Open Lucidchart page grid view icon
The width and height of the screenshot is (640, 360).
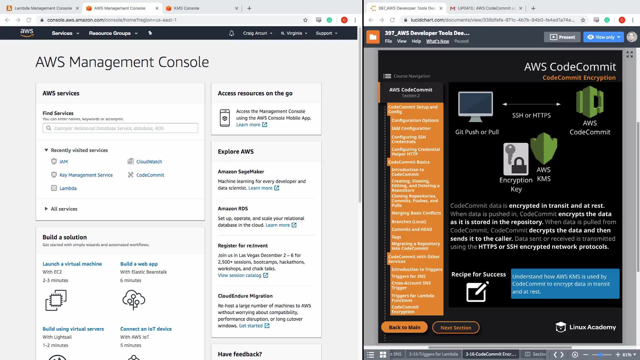tap(383, 354)
